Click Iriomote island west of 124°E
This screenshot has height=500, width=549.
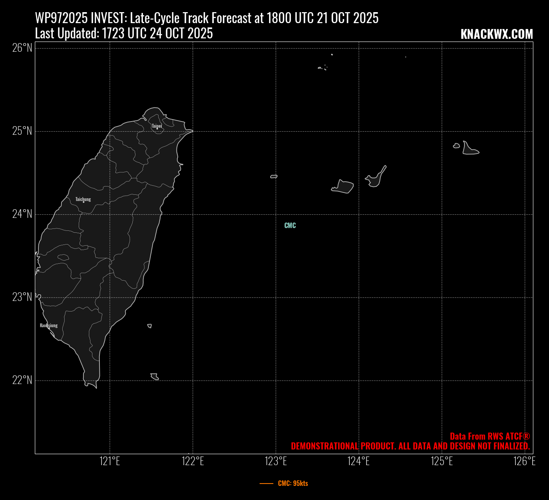(343, 187)
